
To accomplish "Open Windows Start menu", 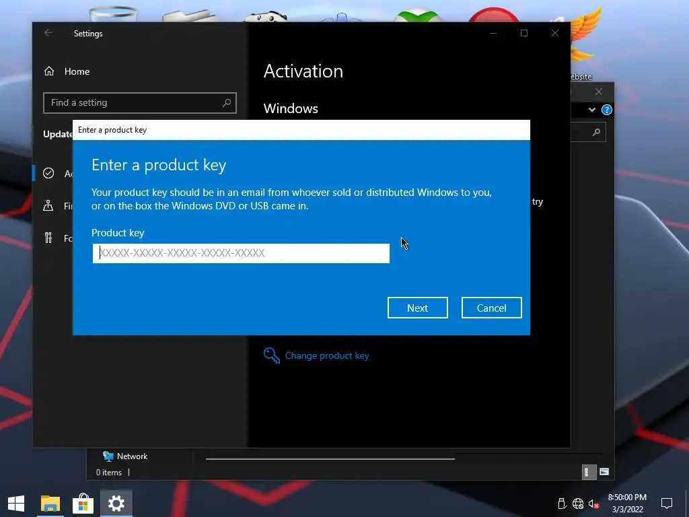I will (x=16, y=504).
